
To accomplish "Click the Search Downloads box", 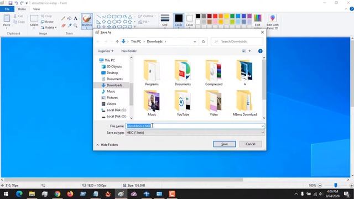I will 237,41.
